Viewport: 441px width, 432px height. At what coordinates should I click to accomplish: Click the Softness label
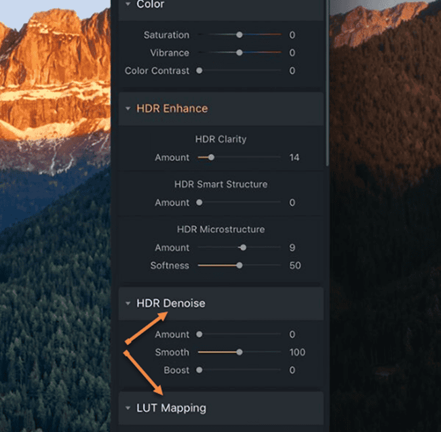pyautogui.click(x=170, y=265)
